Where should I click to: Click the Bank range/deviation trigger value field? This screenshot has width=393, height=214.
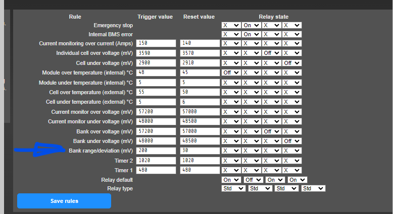pyautogui.click(x=156, y=151)
